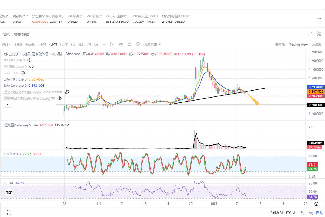Click the MA 50 close 0 legend label
Image resolution: width=325 pixels, height=217 pixels.
[14, 60]
